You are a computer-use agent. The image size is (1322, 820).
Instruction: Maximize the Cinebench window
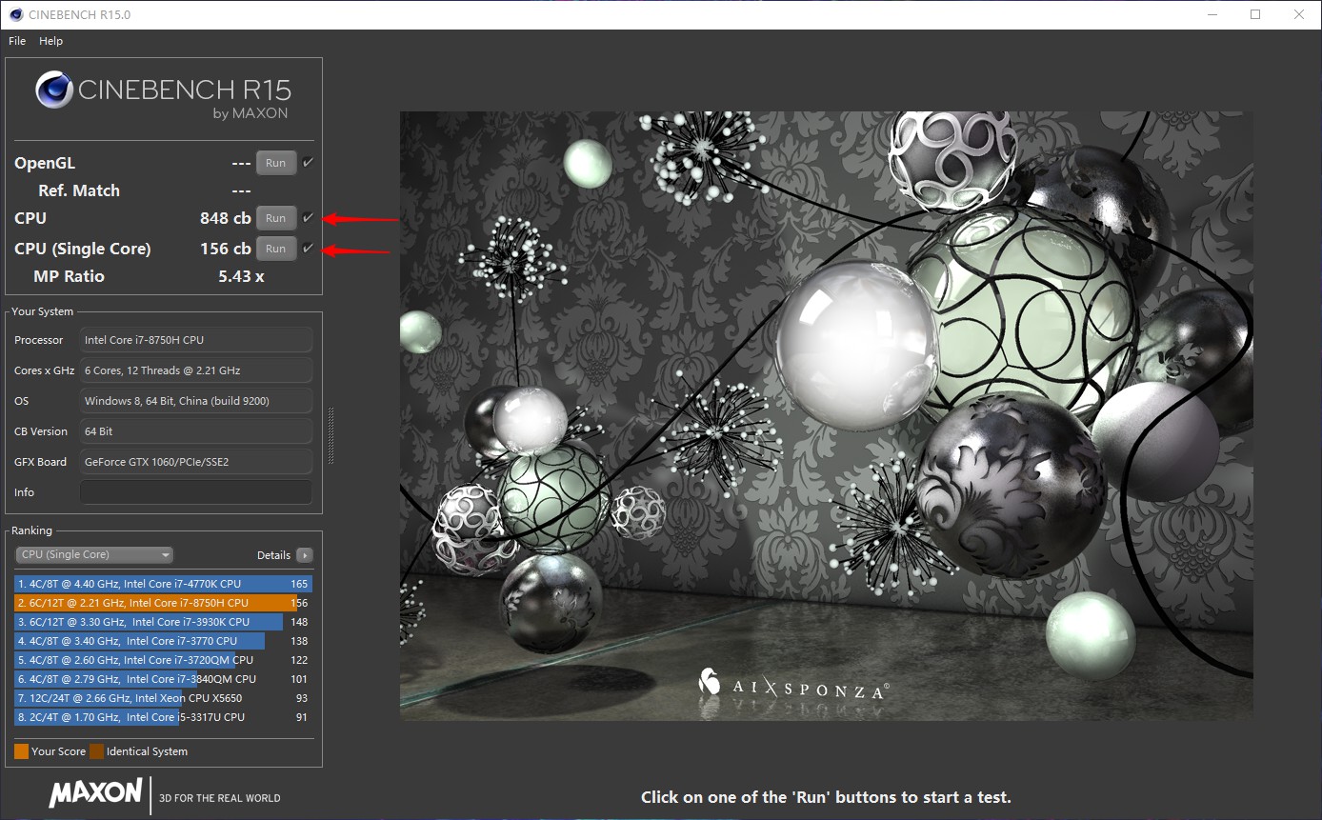1255,14
